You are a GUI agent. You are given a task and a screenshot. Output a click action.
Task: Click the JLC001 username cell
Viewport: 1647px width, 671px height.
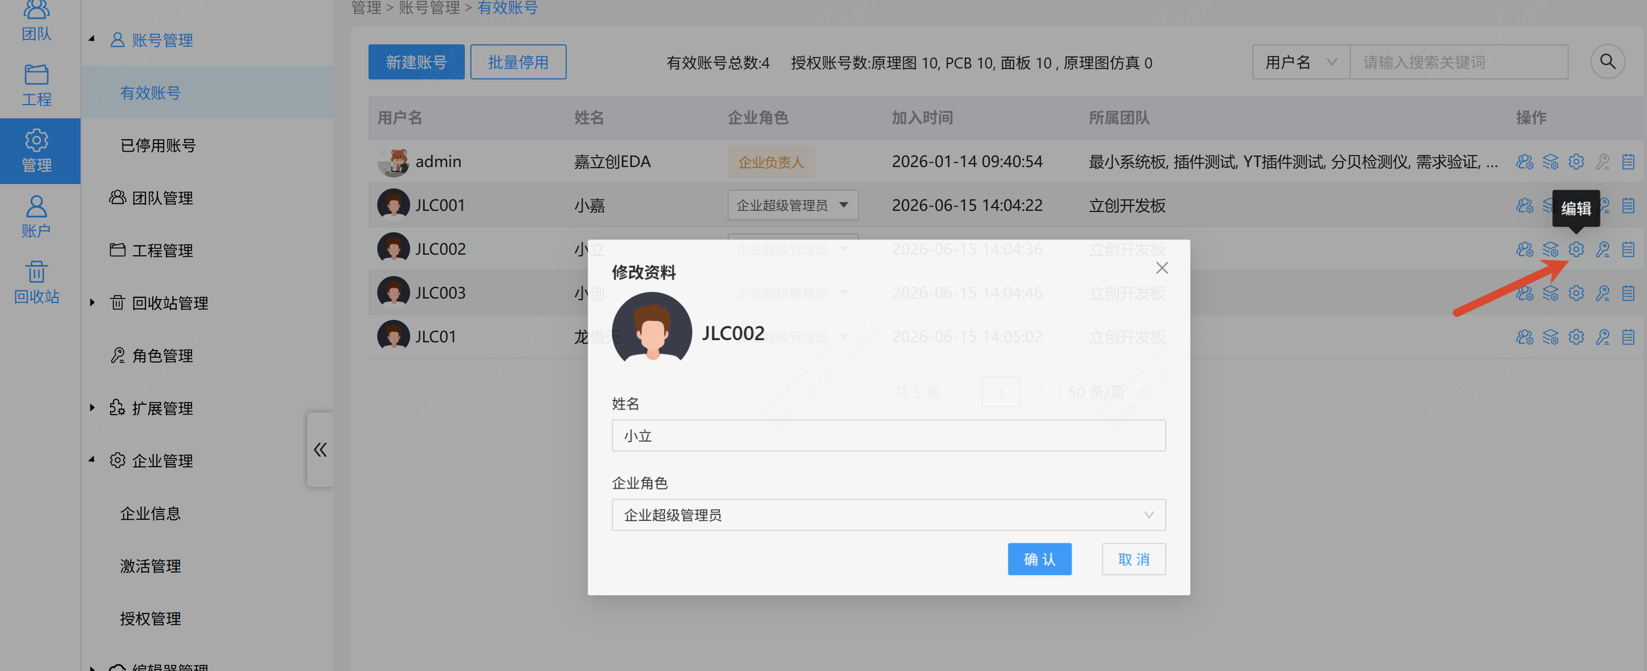tap(440, 205)
